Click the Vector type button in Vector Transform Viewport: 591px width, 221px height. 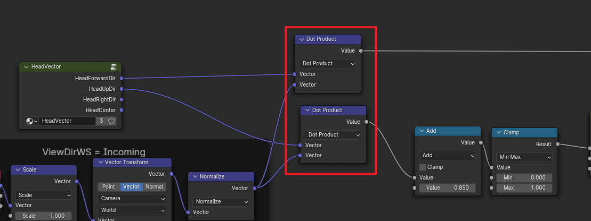pyautogui.click(x=132, y=186)
